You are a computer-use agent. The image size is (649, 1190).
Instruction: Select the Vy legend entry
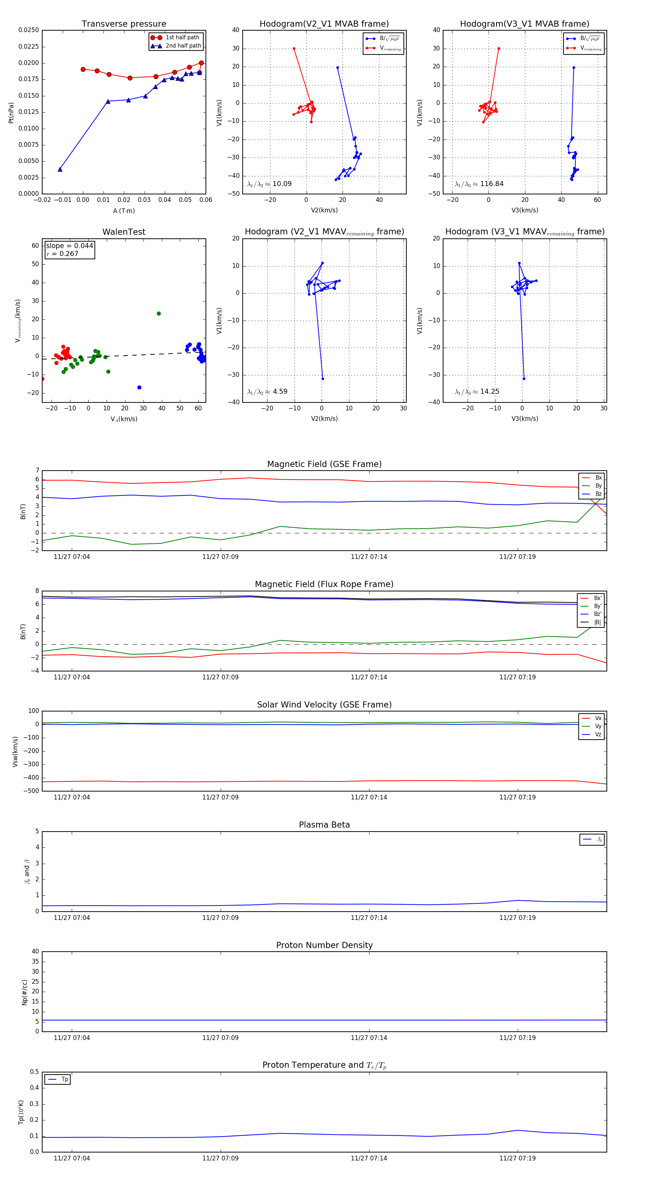(592, 727)
